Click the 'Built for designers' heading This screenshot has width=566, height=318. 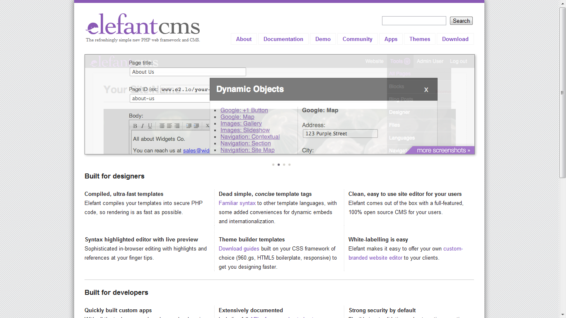(114, 176)
